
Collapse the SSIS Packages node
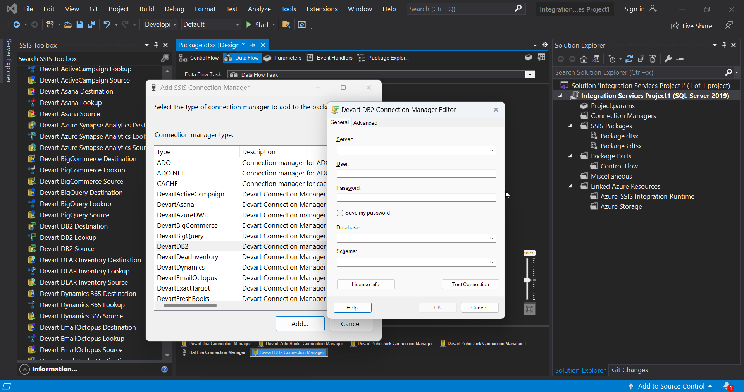pyautogui.click(x=570, y=126)
